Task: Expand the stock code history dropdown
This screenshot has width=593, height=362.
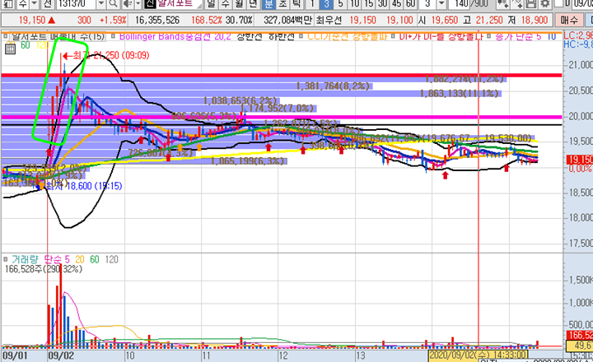Action: click(101, 4)
